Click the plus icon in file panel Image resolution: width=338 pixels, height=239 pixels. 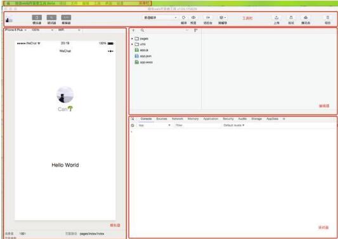point(133,30)
